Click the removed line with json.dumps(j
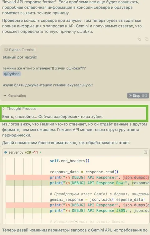150x235 pixels. (x=77, y=177)
